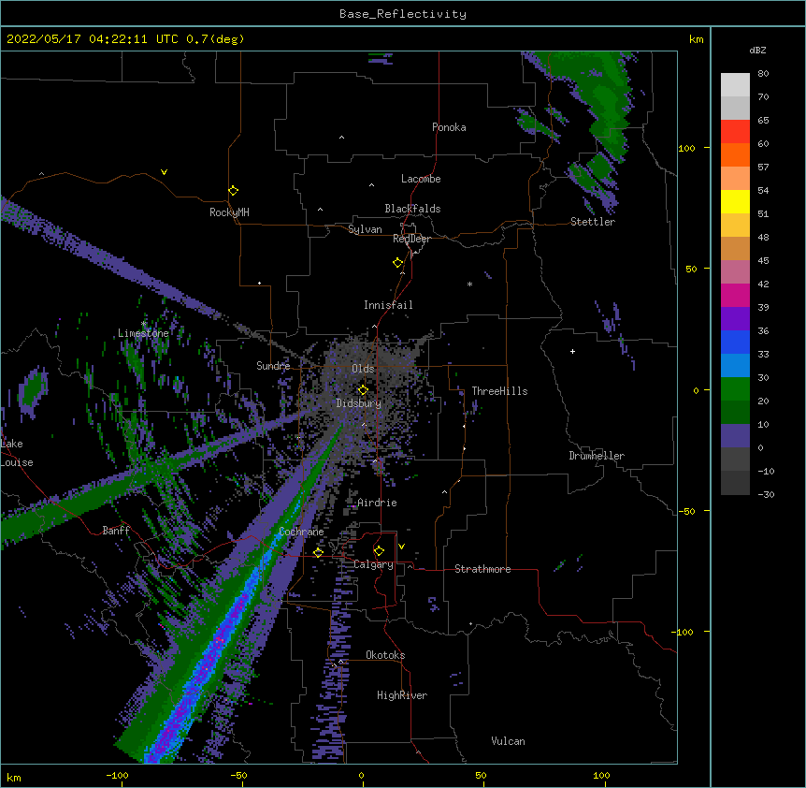This screenshot has width=806, height=788.
Task: Click the Vulcan city label
Action: (x=508, y=741)
